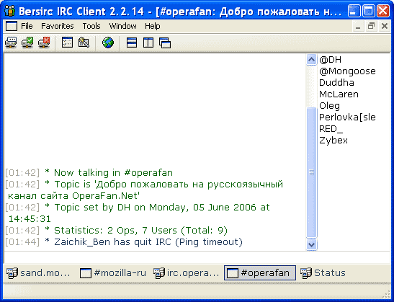Select user Oleg in nick list
The width and height of the screenshot is (394, 302).
click(329, 106)
